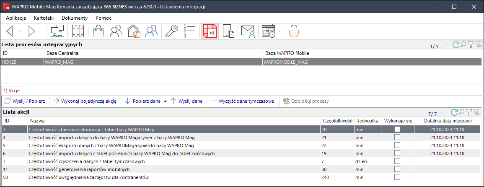Open the Aplikacja menu

16,18
